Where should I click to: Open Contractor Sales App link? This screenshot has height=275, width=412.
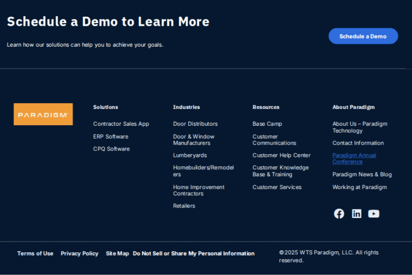[121, 124]
